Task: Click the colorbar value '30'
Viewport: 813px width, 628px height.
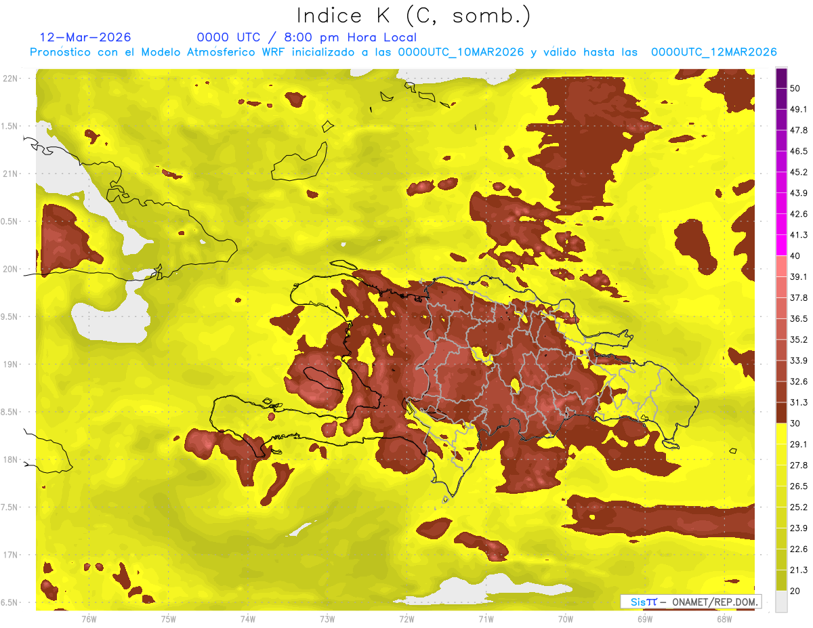Action: point(795,423)
